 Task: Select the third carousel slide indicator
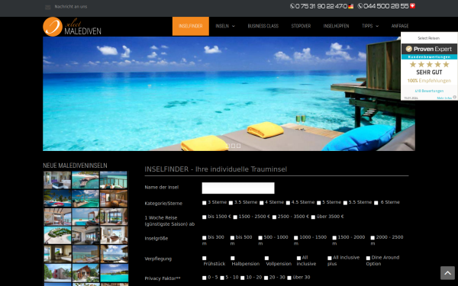coord(238,146)
